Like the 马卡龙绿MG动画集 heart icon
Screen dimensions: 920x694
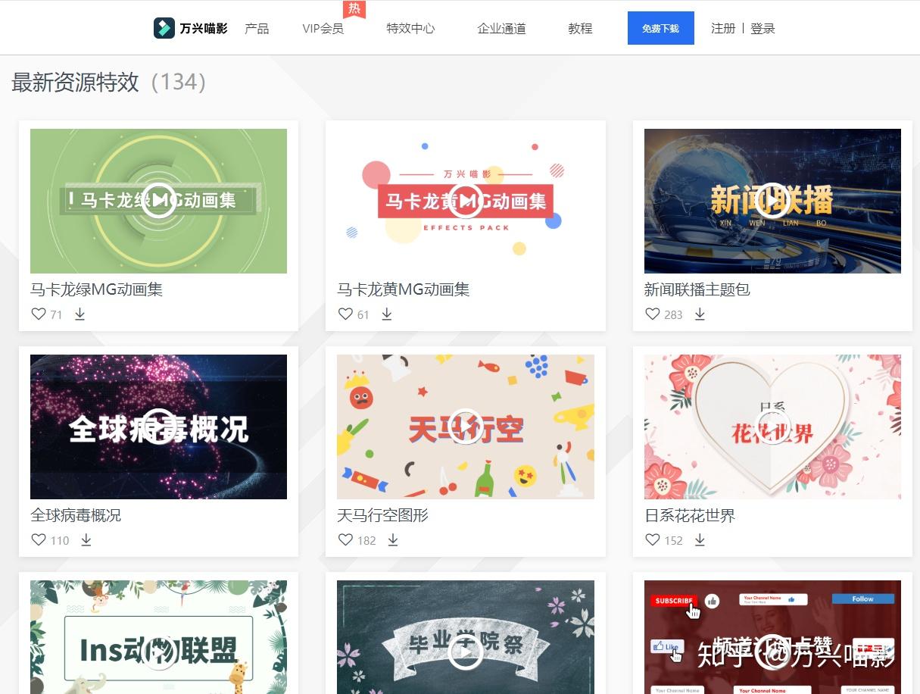[39, 314]
